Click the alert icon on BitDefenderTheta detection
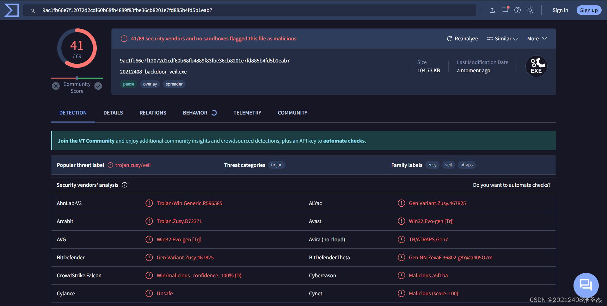Viewport: 607px width, 306px height. [x=401, y=257]
